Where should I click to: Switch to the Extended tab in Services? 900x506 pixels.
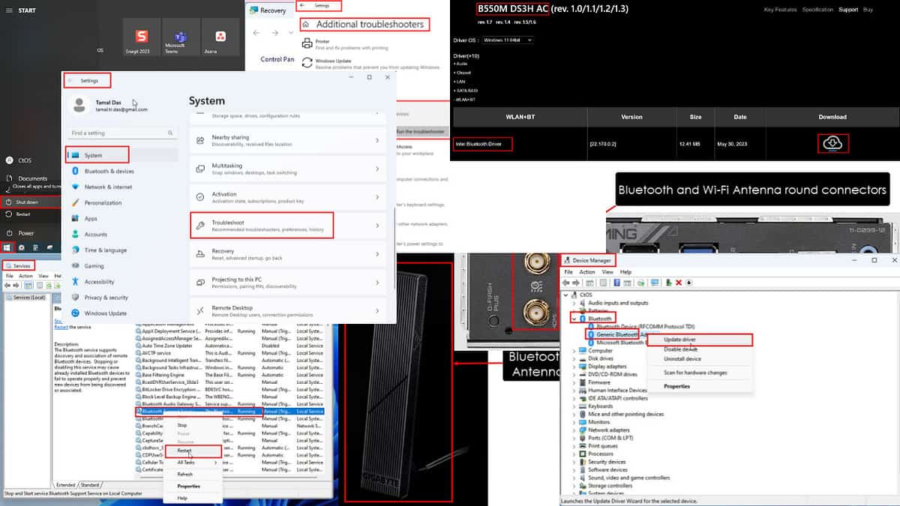tap(65, 485)
